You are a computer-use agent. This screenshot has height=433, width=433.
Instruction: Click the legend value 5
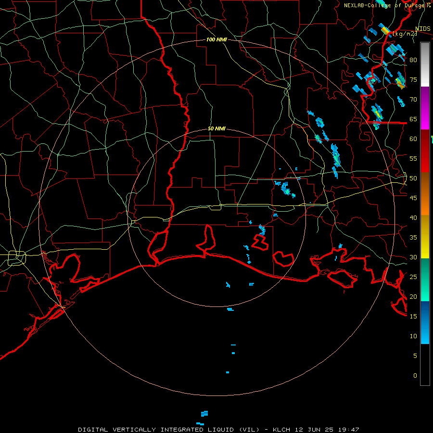click(415, 356)
